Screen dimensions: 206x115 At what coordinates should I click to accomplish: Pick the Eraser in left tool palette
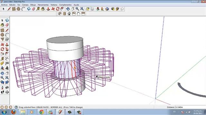[7, 25]
